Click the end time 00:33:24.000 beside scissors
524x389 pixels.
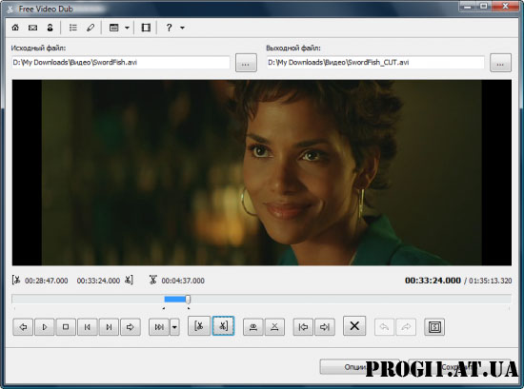point(98,281)
